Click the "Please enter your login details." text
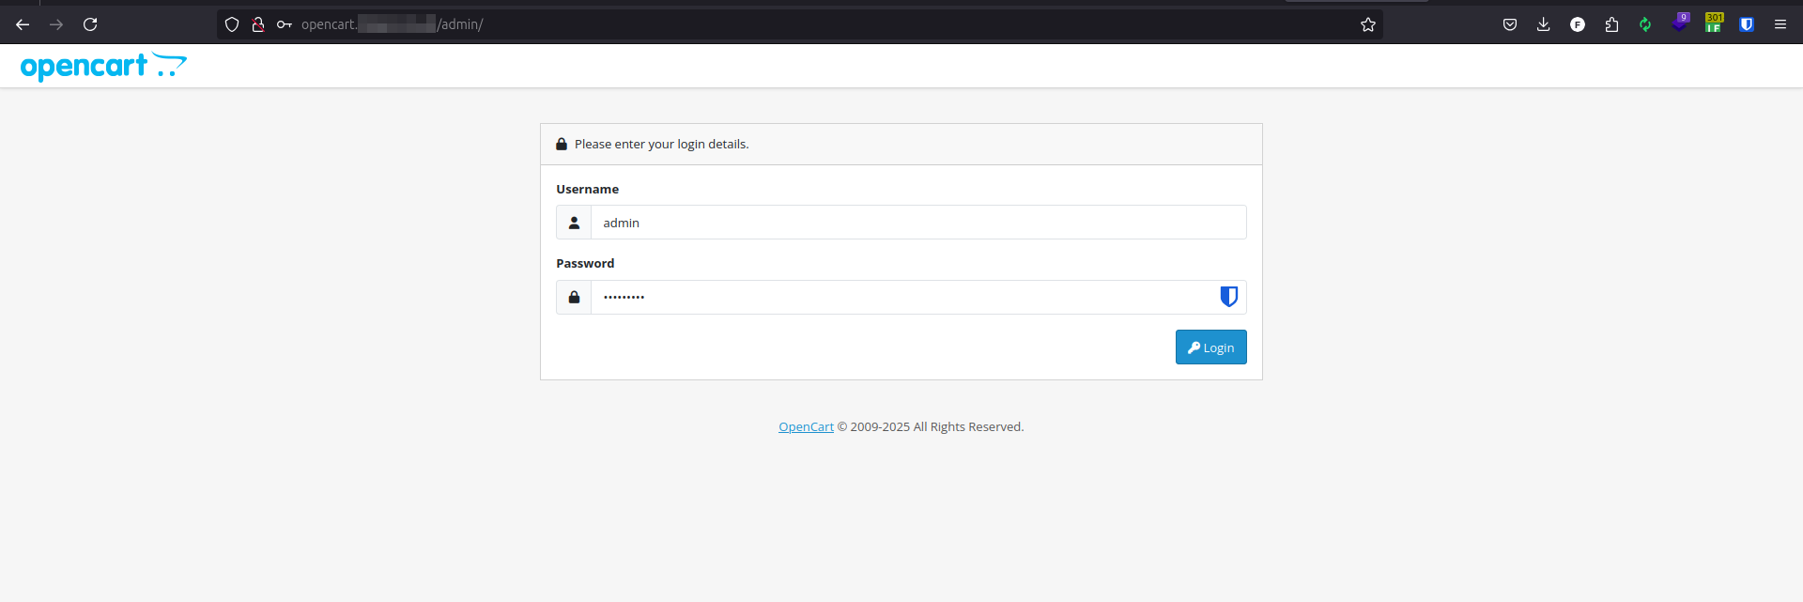The image size is (1803, 602). pyautogui.click(x=662, y=144)
